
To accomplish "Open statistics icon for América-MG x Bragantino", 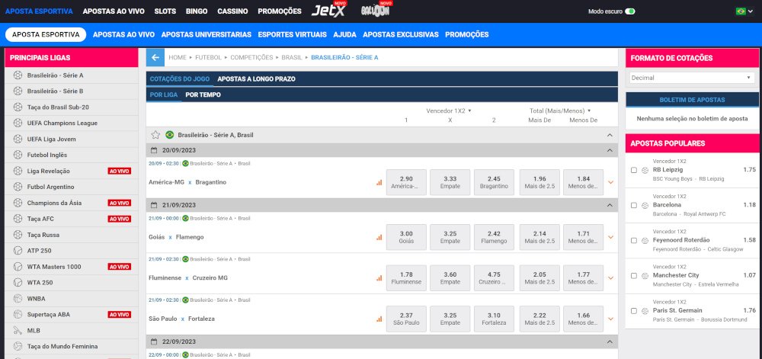I will tap(379, 182).
